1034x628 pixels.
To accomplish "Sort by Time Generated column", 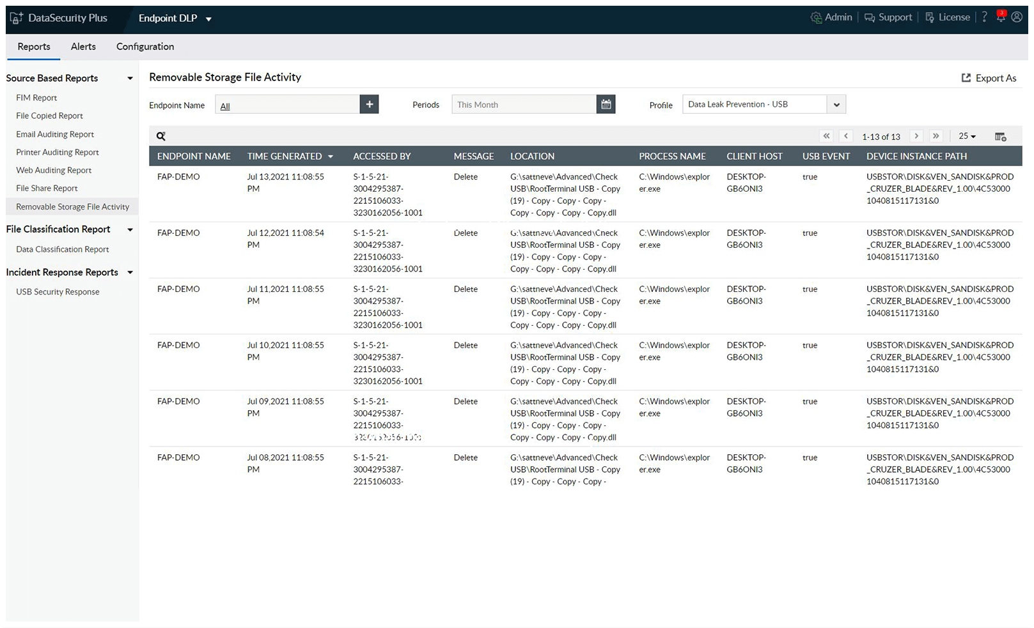I will (290, 156).
